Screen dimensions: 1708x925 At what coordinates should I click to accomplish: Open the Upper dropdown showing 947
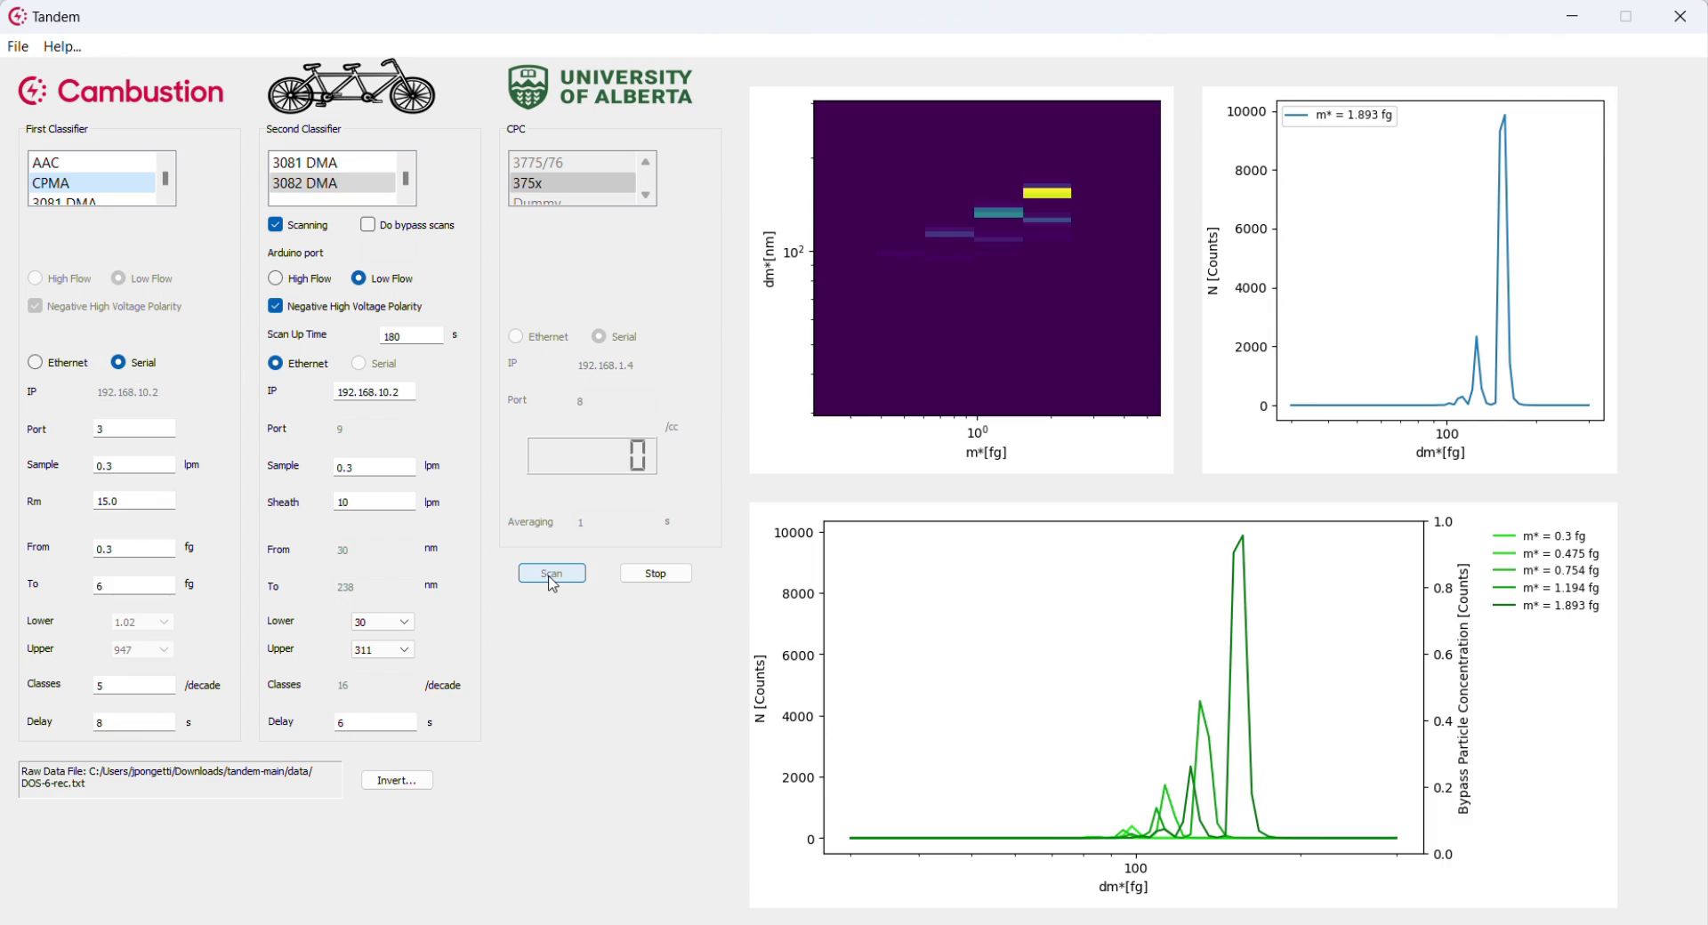pos(140,649)
